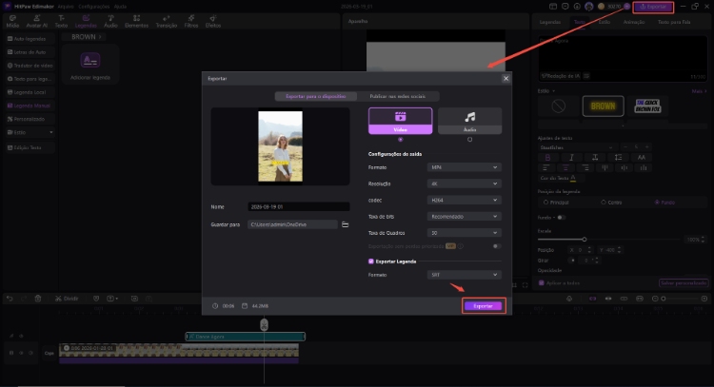This screenshot has height=387, width=714.
Task: Uncheck the Exportar Legenda checkbox
Action: [371, 260]
